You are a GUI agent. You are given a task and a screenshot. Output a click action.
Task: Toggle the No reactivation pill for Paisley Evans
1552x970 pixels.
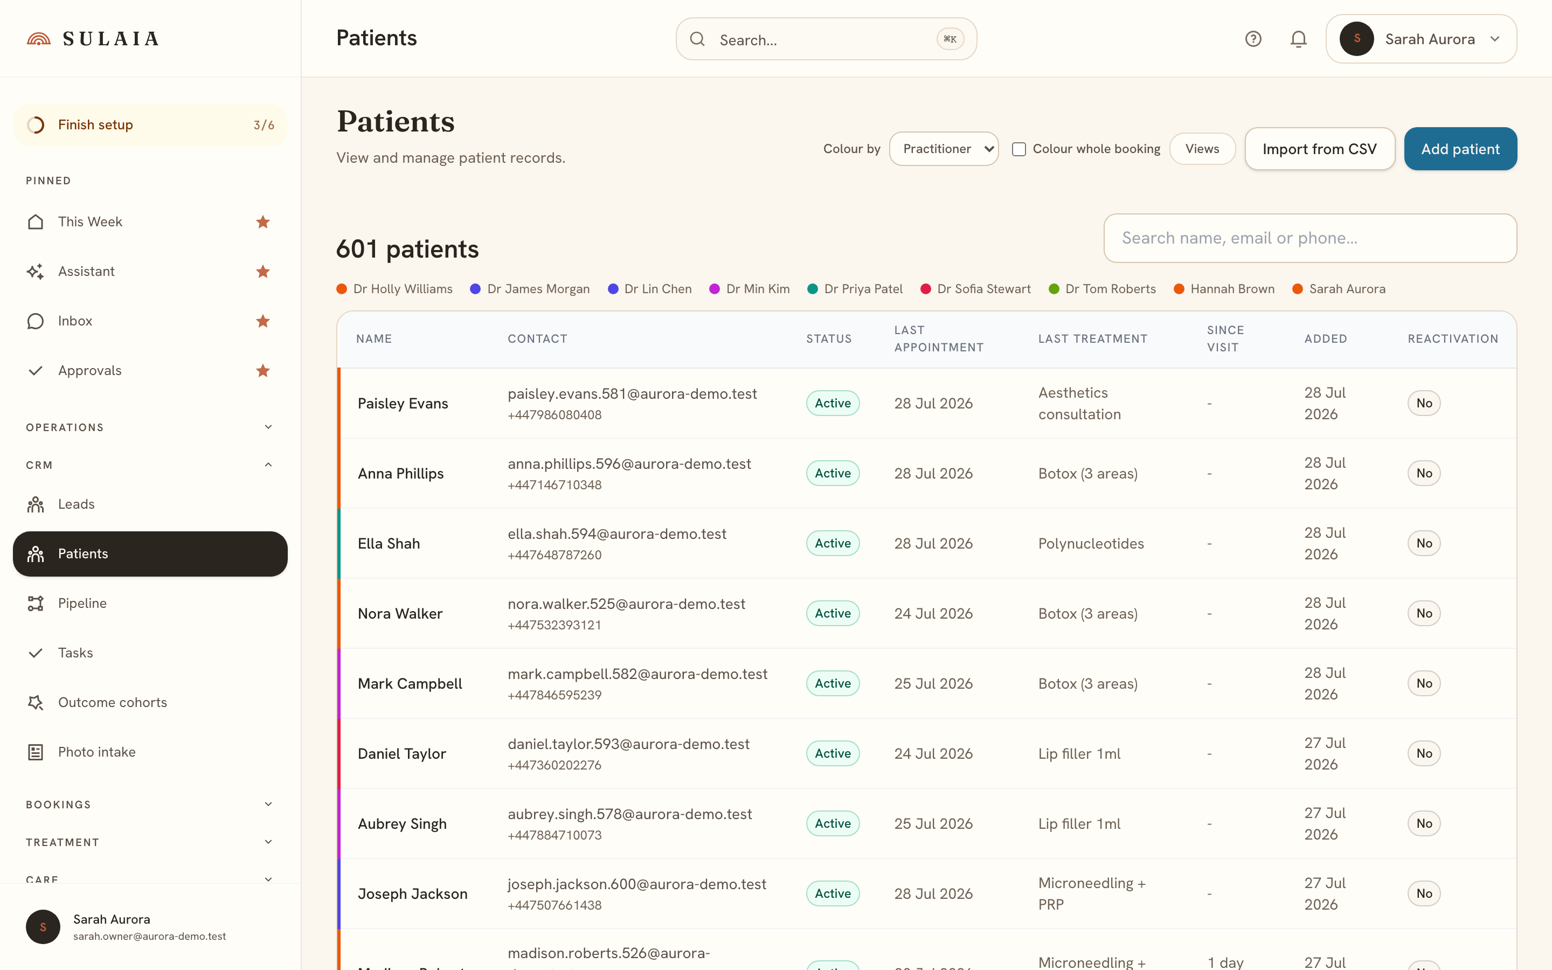(1424, 403)
